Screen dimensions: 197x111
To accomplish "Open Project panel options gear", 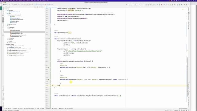I will click(42, 7).
